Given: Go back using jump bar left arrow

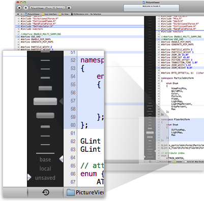Looking at the screenshot, I should tap(18, 14).
